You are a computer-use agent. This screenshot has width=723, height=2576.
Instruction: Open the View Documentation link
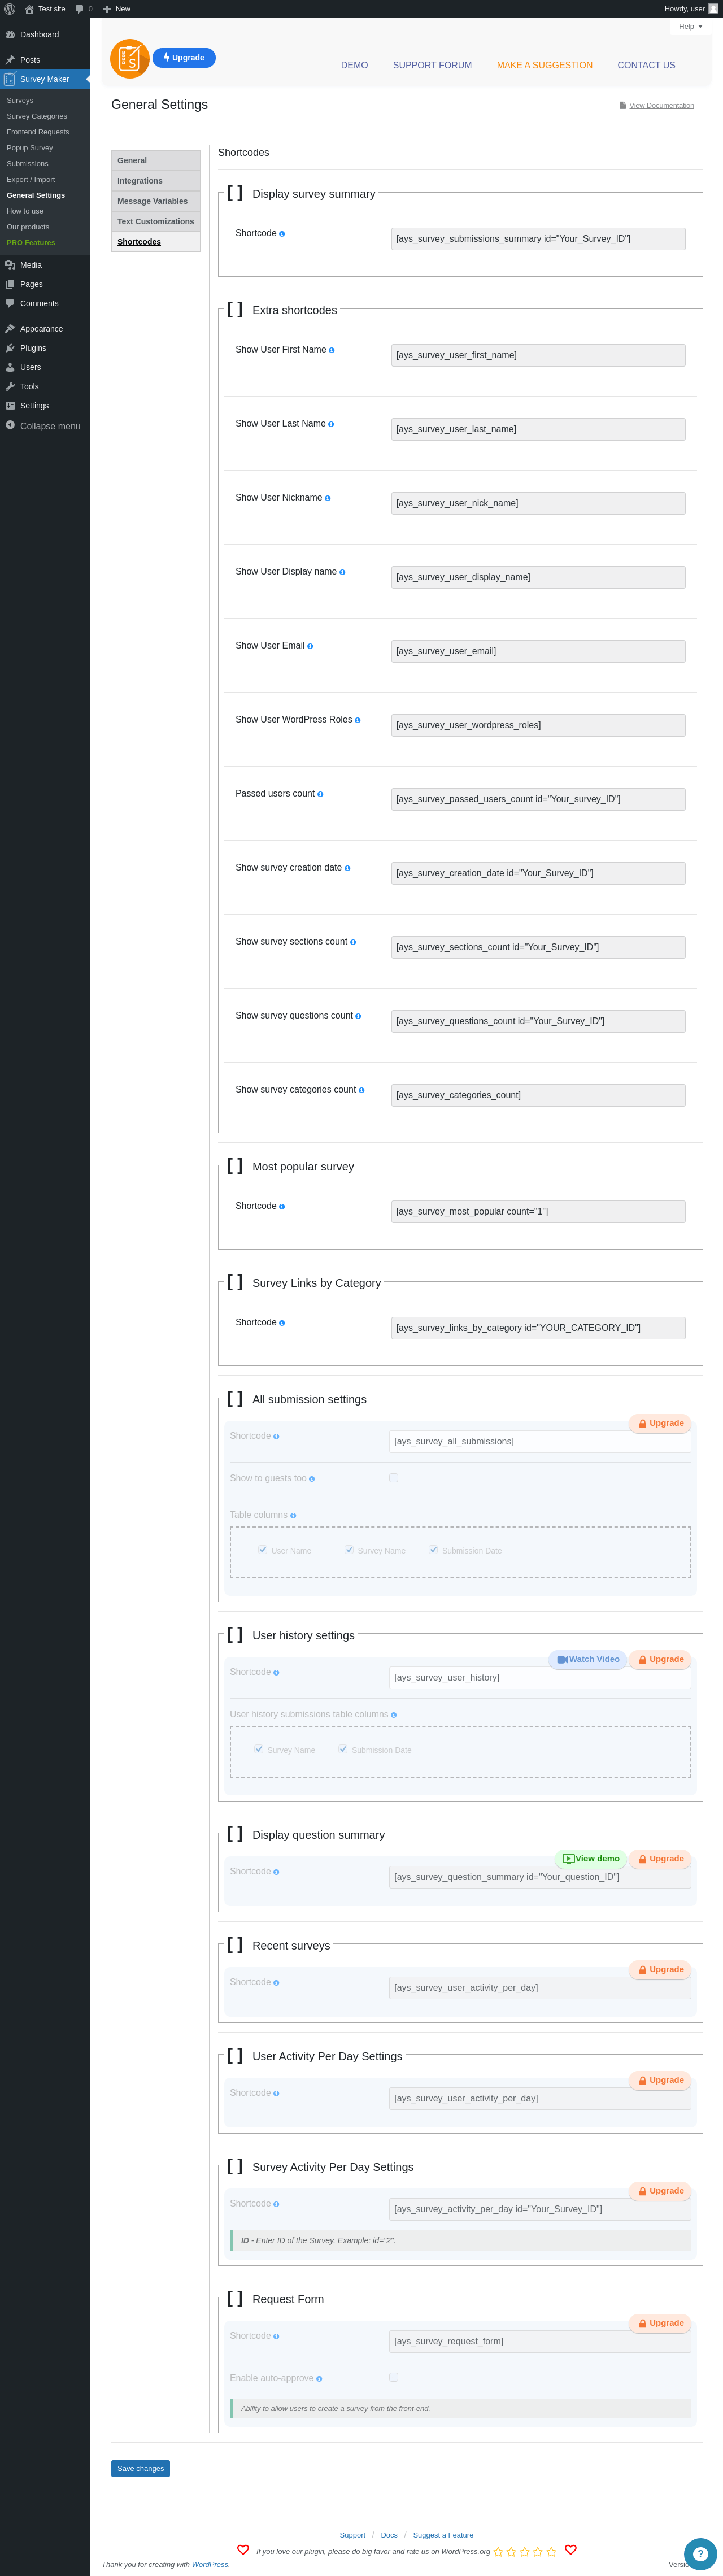click(x=661, y=106)
